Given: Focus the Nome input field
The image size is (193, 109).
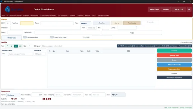Looking at the screenshot, I should [x=57, y=23].
